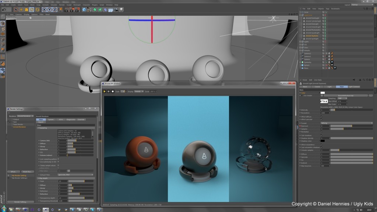Select Arnold Skydome in object manager

pyautogui.click(x=311, y=36)
